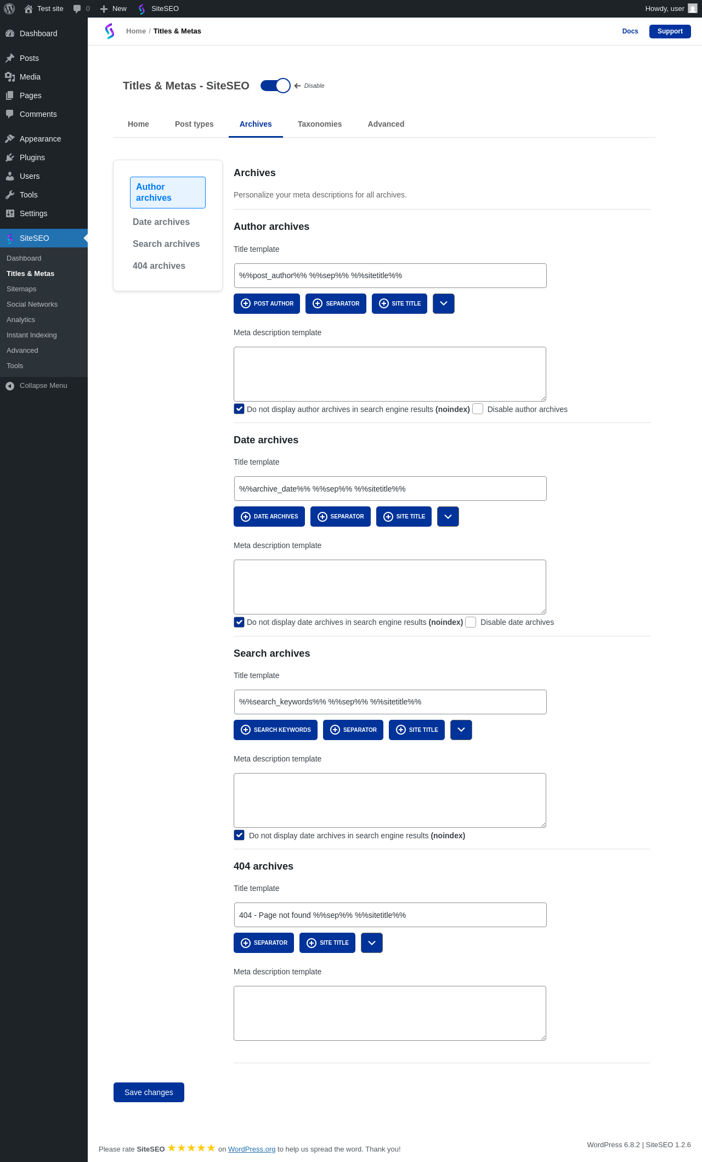Open the WordPress.org rating link

252,1149
